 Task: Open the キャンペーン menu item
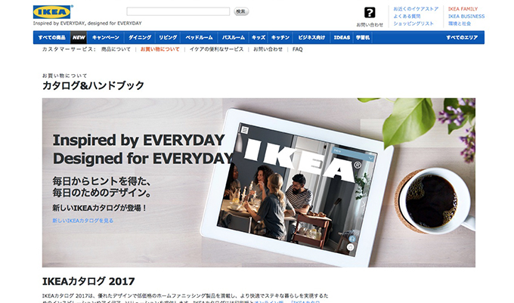click(106, 37)
